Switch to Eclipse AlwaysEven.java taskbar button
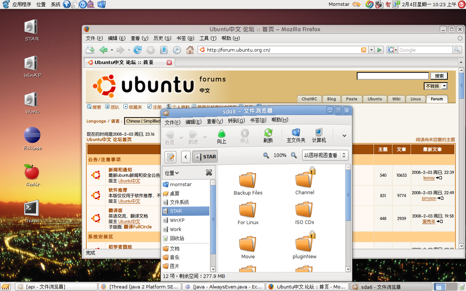This screenshot has height=291, width=466. click(223, 287)
